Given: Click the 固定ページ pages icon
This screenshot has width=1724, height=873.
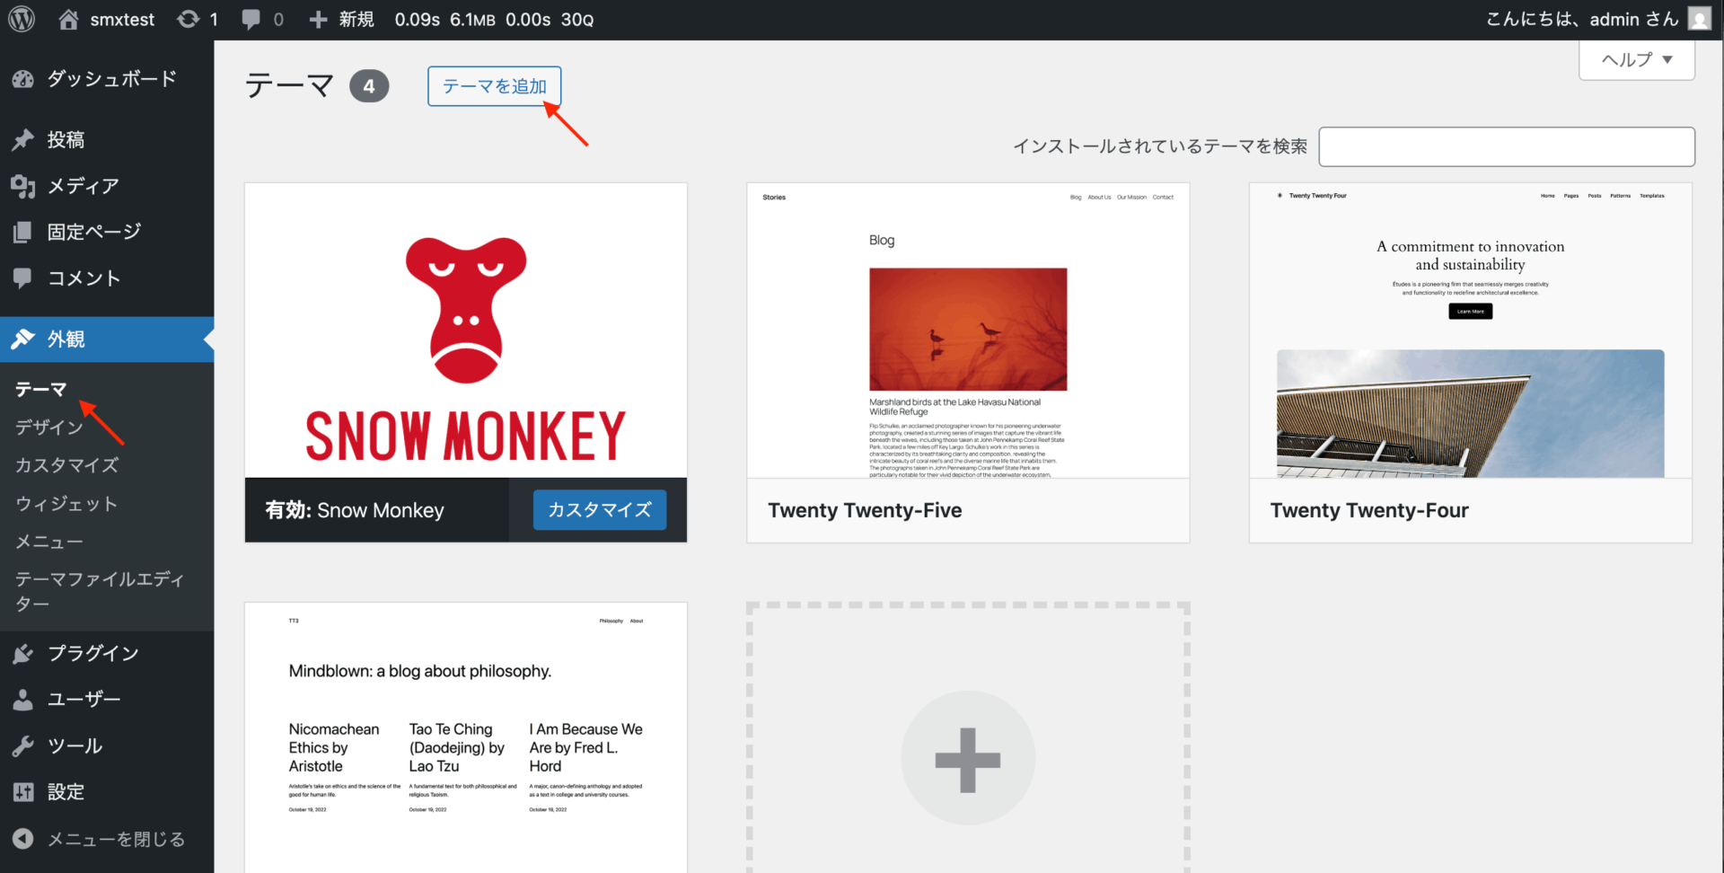Looking at the screenshot, I should tap(23, 233).
